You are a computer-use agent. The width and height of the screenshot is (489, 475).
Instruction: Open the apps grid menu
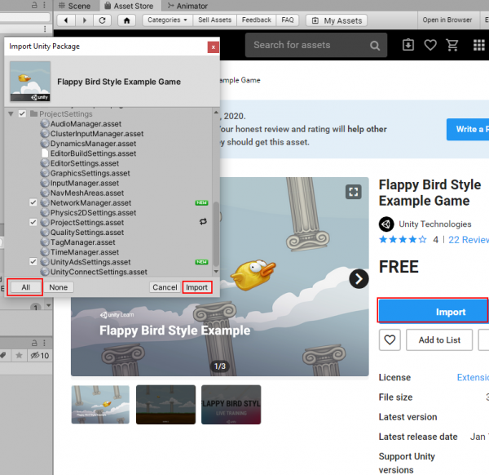(x=478, y=45)
